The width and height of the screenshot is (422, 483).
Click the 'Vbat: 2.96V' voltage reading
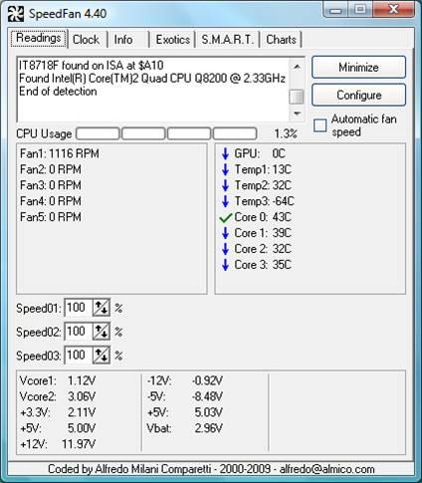(185, 428)
